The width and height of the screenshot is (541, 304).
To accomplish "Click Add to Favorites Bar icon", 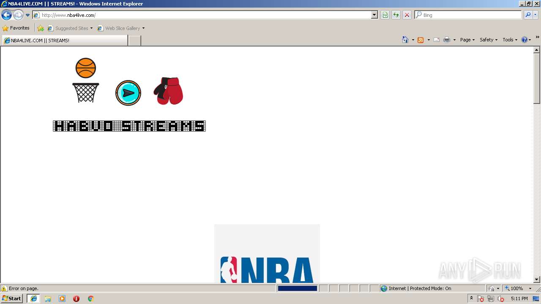I will point(41,28).
